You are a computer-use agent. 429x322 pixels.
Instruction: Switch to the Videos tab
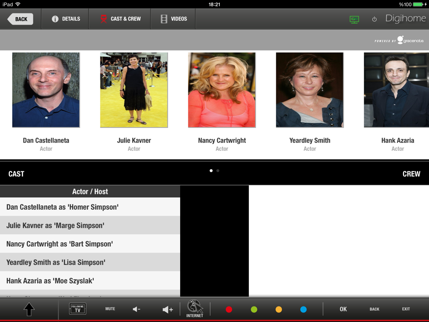click(x=173, y=19)
